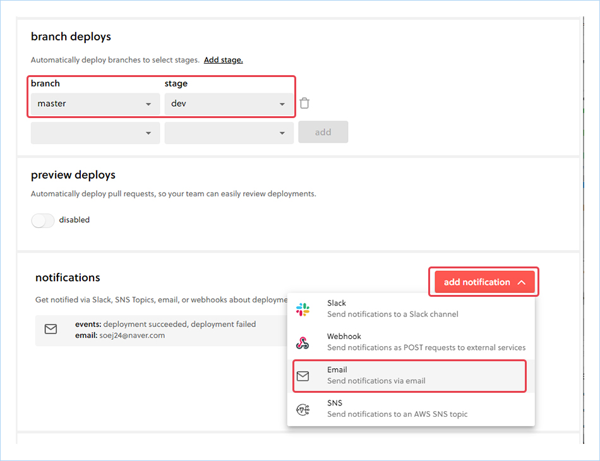Open the dev stage dropdown
Image resolution: width=600 pixels, height=461 pixels.
click(x=229, y=104)
